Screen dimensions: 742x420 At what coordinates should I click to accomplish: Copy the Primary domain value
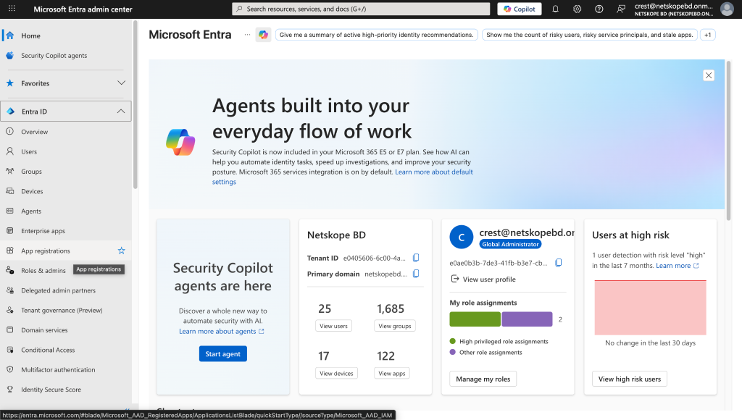(x=416, y=274)
